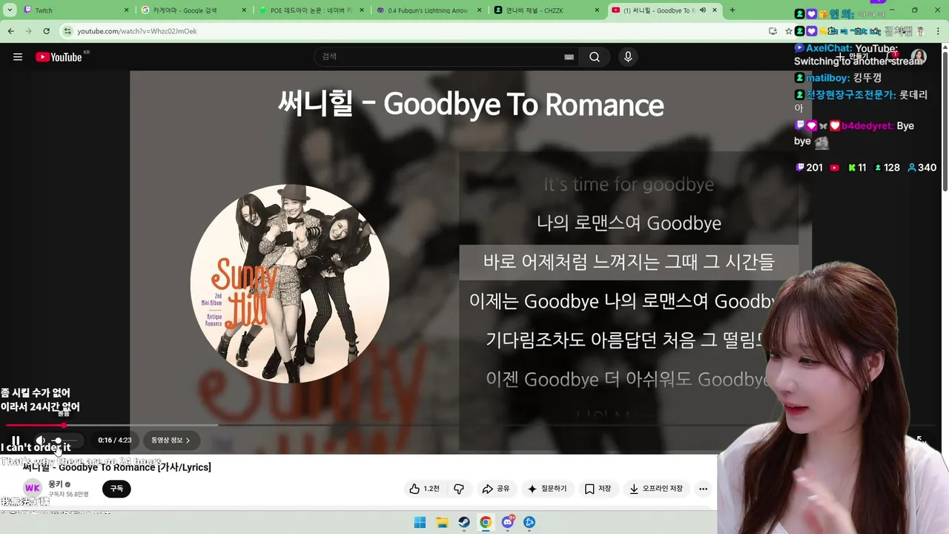Download with 오프라인 저장 button
949x534 pixels.
[656, 489]
